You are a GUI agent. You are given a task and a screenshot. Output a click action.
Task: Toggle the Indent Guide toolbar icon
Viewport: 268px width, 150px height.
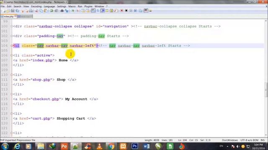click(103, 11)
